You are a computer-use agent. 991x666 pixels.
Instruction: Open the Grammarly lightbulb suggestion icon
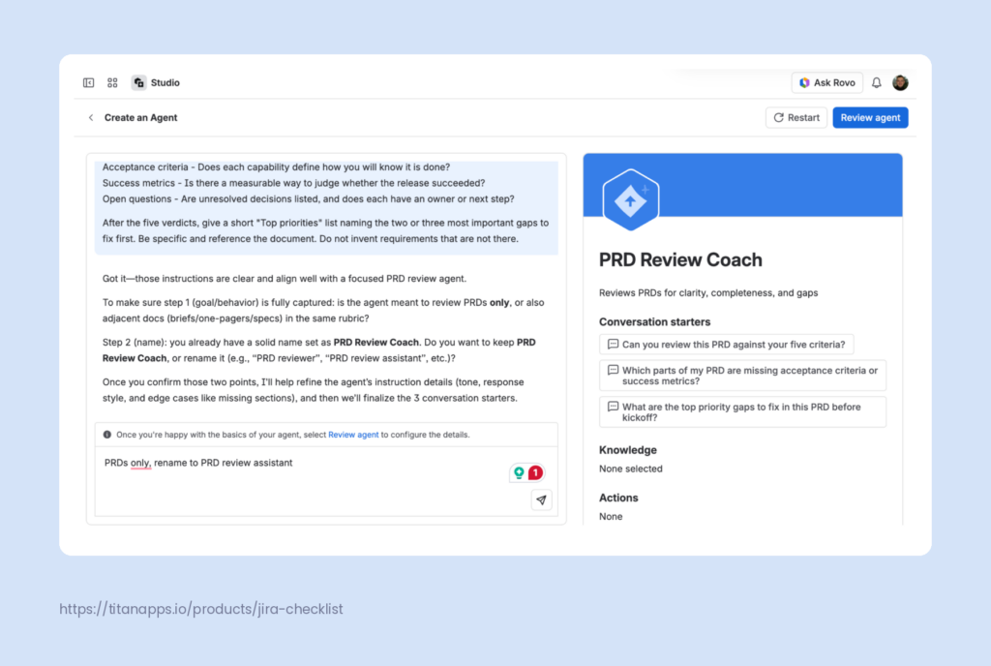click(519, 472)
